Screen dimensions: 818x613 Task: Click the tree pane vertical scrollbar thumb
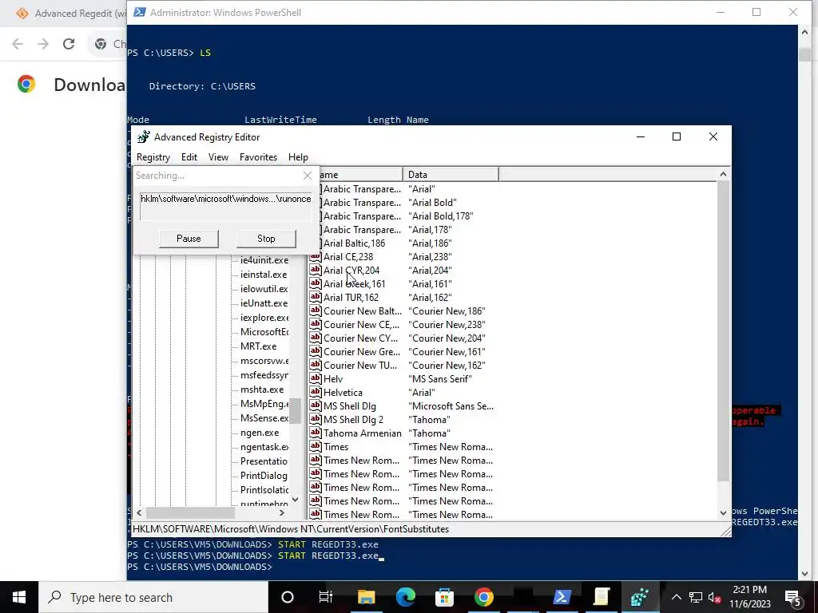pyautogui.click(x=296, y=411)
